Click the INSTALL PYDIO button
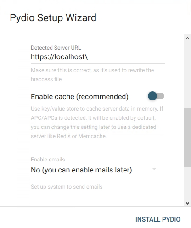This screenshot has height=228, width=191. click(x=158, y=219)
